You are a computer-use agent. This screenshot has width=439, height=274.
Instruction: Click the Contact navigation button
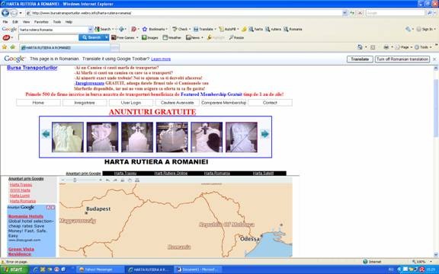click(270, 103)
